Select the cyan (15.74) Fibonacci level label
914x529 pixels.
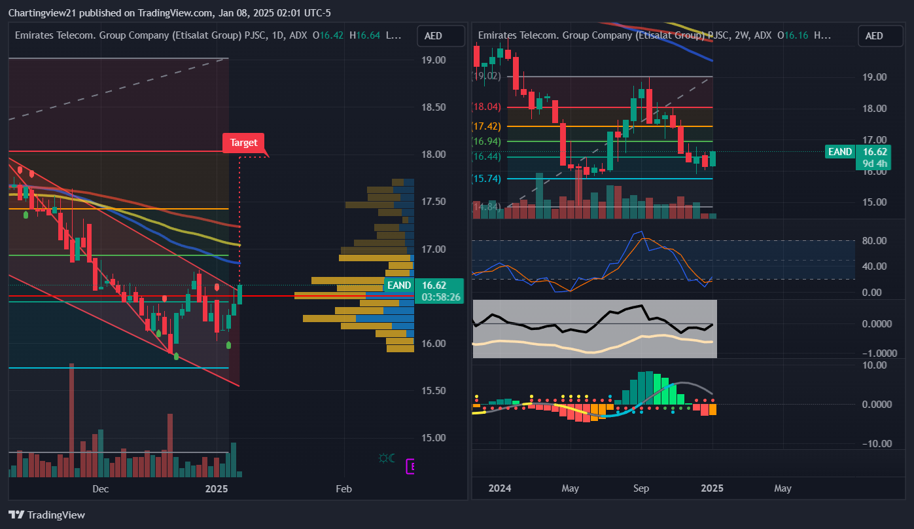pos(486,179)
